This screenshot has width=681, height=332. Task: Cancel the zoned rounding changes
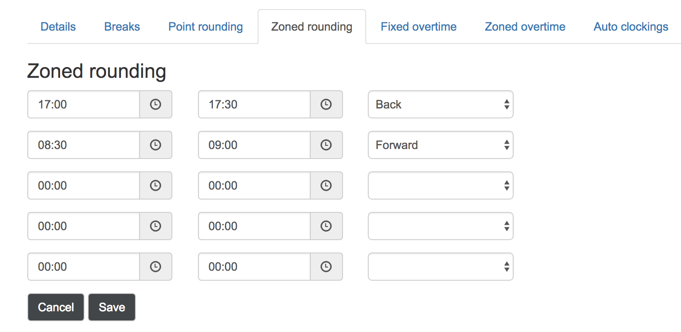[56, 307]
